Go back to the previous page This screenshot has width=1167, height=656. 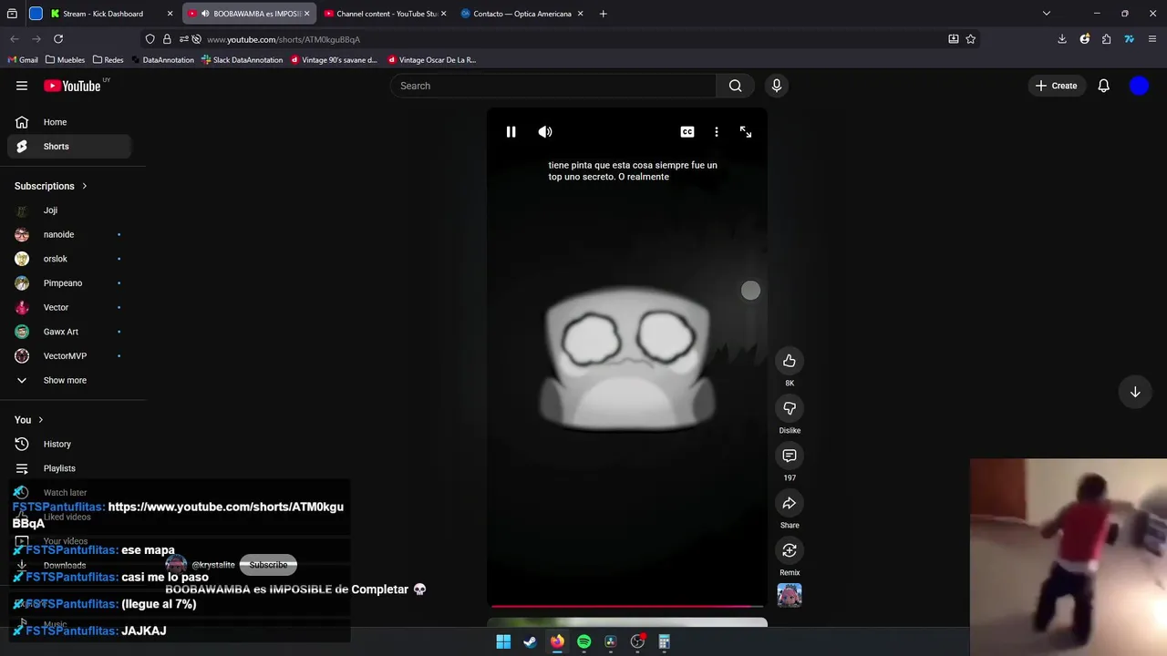click(15, 39)
